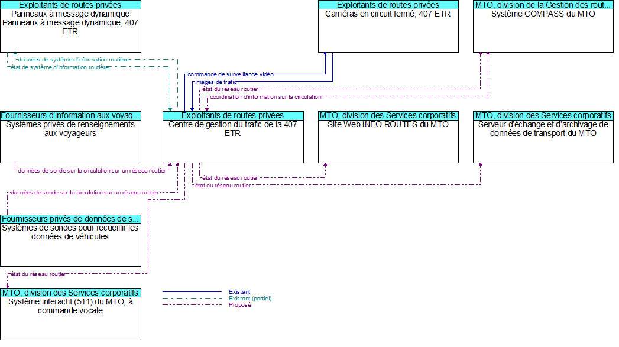The width and height of the screenshot is (619, 347).
Task: Click MTO division de la Gestion header
Action: tap(543, 5)
